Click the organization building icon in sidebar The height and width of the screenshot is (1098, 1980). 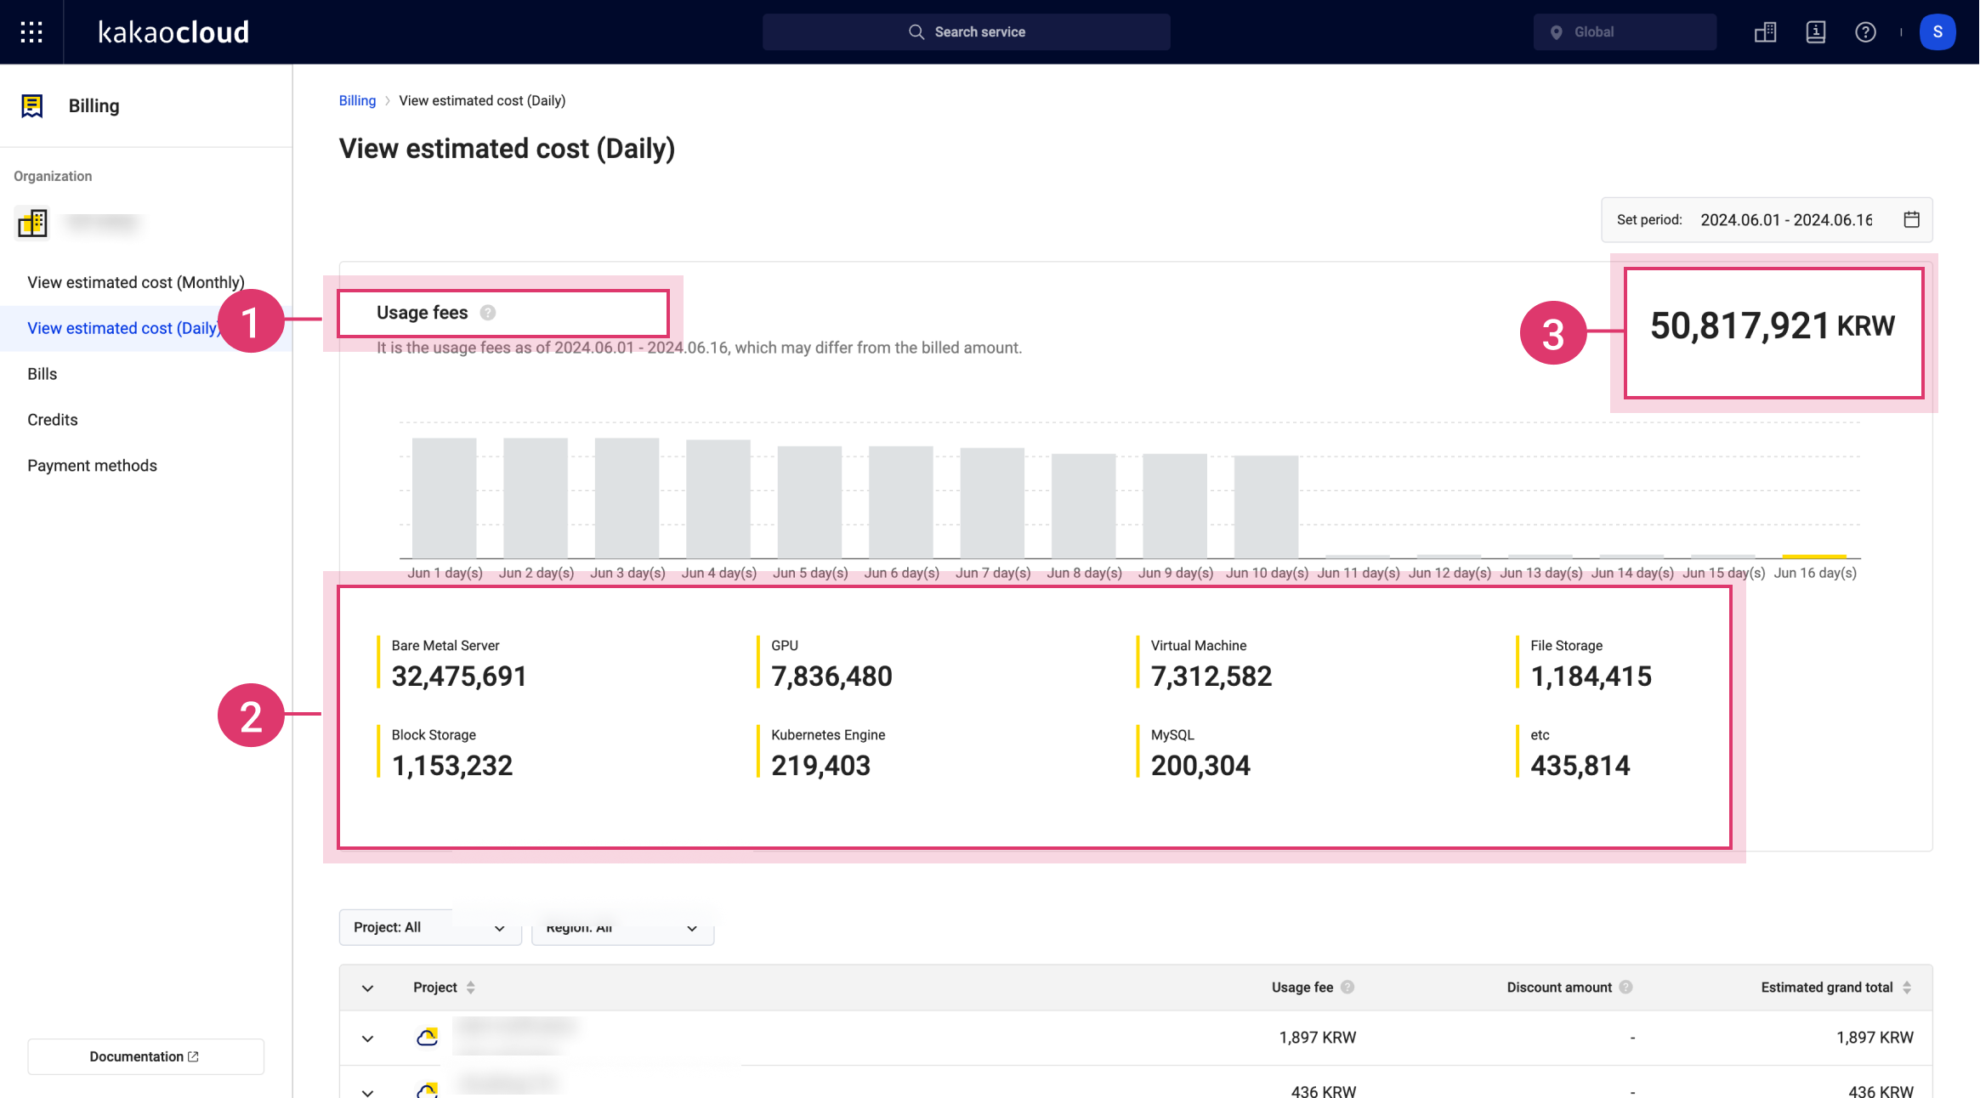point(32,223)
